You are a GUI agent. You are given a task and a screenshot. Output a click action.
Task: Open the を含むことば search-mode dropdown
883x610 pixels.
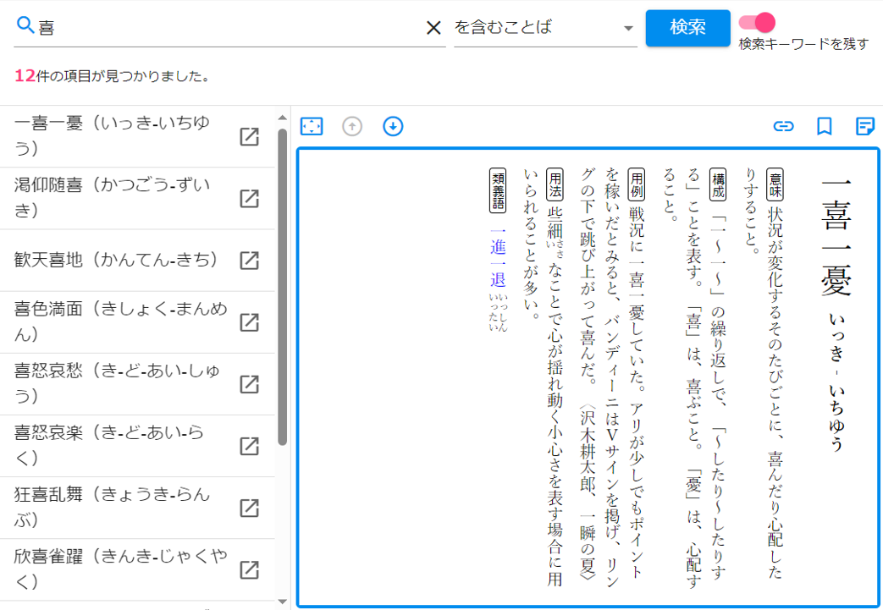coord(545,28)
